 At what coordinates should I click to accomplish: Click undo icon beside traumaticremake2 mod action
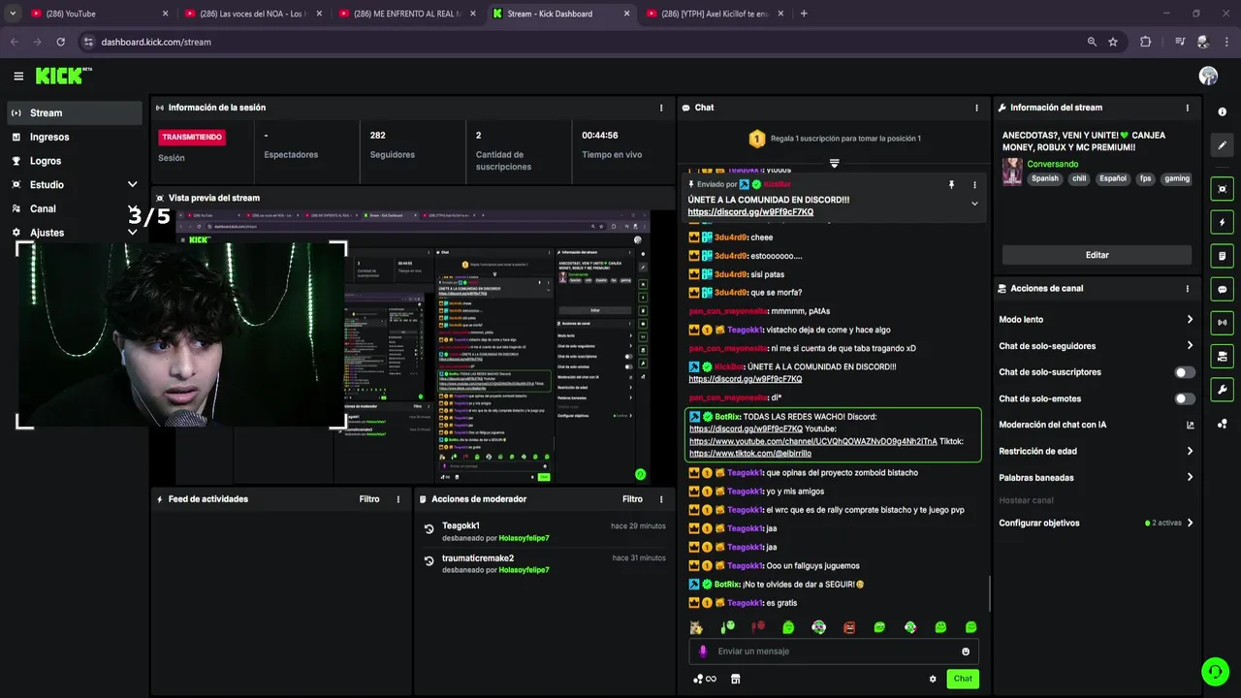(x=429, y=561)
